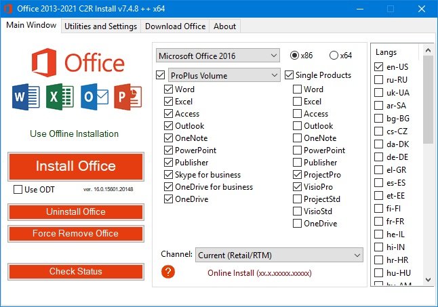Open the Microsoft Office 2016 version dropdown

click(x=218, y=56)
